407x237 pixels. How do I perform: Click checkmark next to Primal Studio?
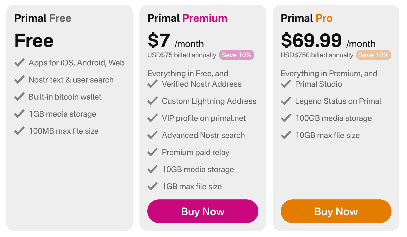[x=286, y=84]
